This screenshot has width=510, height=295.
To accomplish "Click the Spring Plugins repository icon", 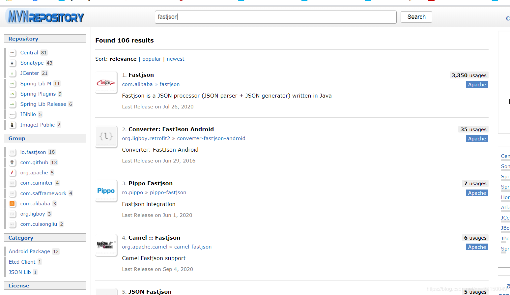I will click(x=12, y=94).
